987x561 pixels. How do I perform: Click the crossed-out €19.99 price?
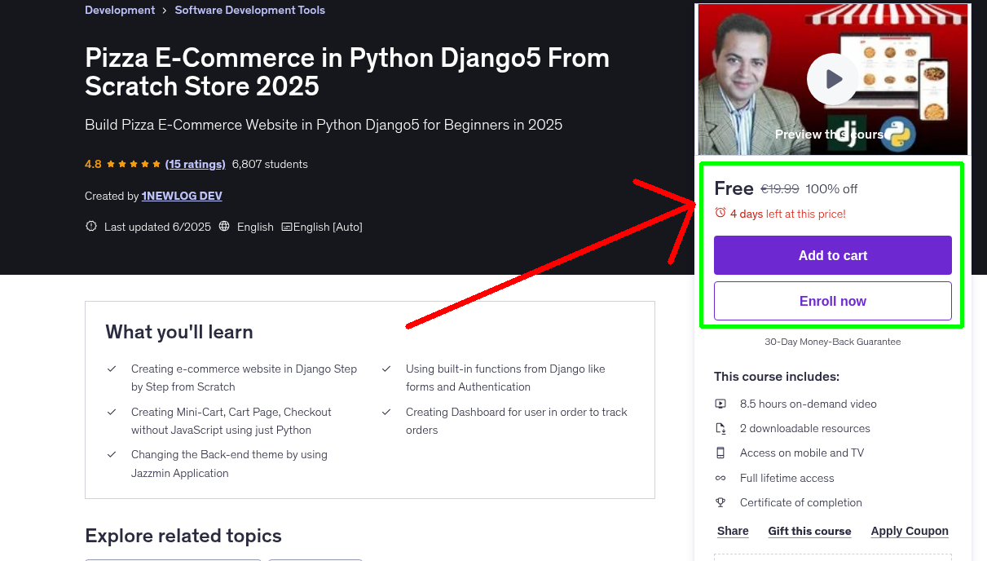(780, 188)
